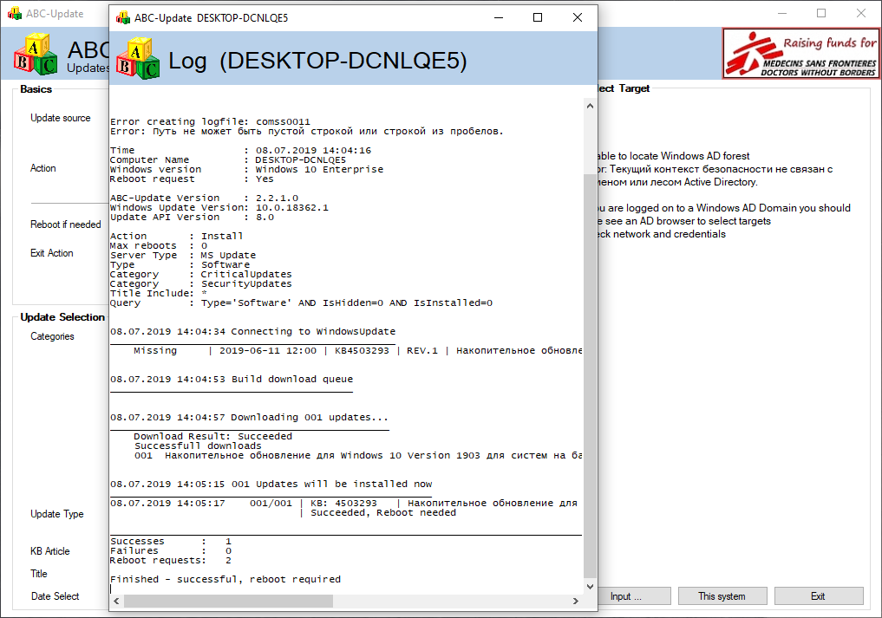Click the 'Windows 10 Enterprise' version value
This screenshot has height=618, width=882.
[x=319, y=169]
